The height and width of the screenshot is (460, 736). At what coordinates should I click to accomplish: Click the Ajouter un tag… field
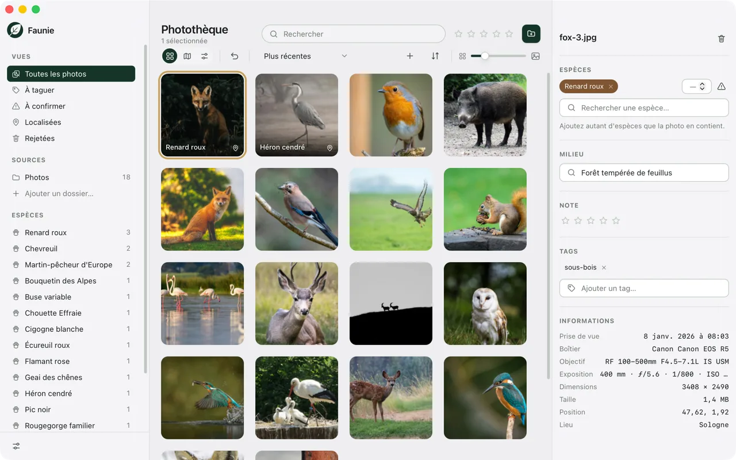tap(644, 288)
